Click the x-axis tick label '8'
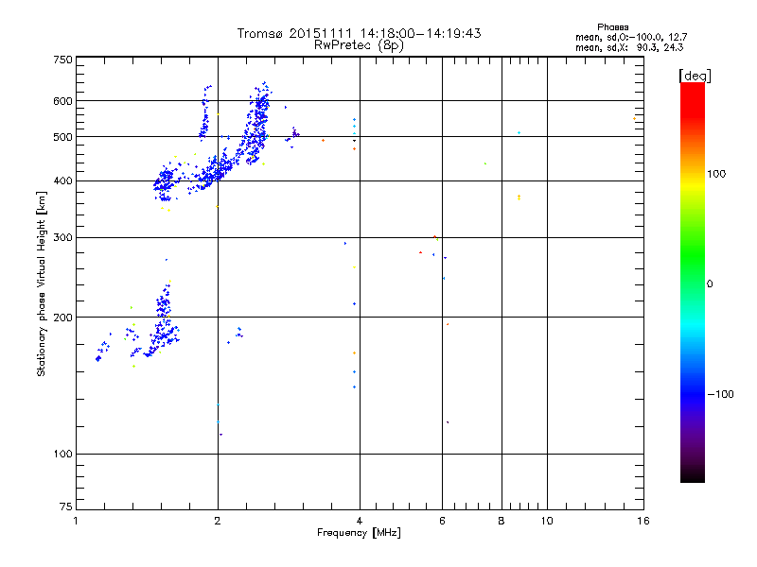757x567 pixels. coord(502,521)
